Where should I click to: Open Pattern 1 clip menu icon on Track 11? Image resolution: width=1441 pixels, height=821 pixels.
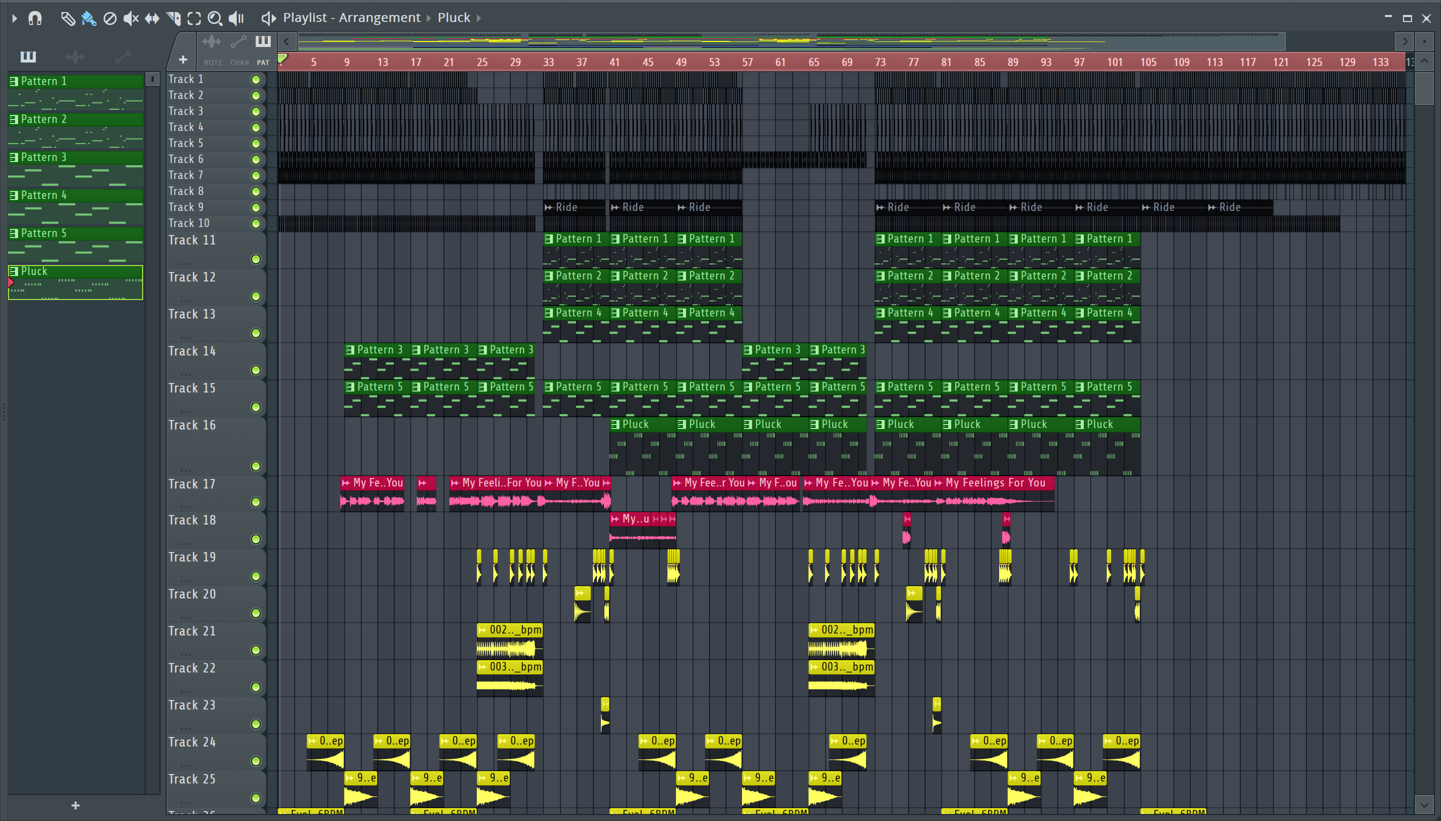pyautogui.click(x=548, y=239)
